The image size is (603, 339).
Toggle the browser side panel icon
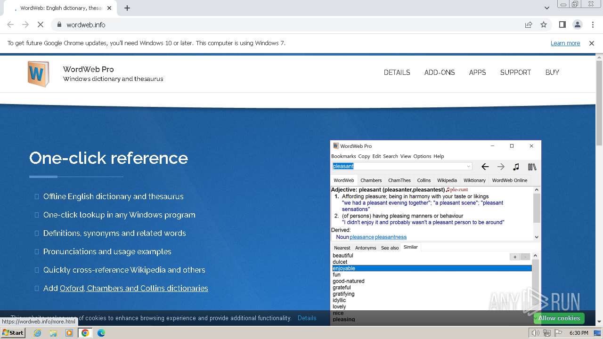[x=562, y=24]
